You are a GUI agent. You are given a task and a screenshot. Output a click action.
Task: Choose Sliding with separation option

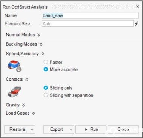coord(46,95)
